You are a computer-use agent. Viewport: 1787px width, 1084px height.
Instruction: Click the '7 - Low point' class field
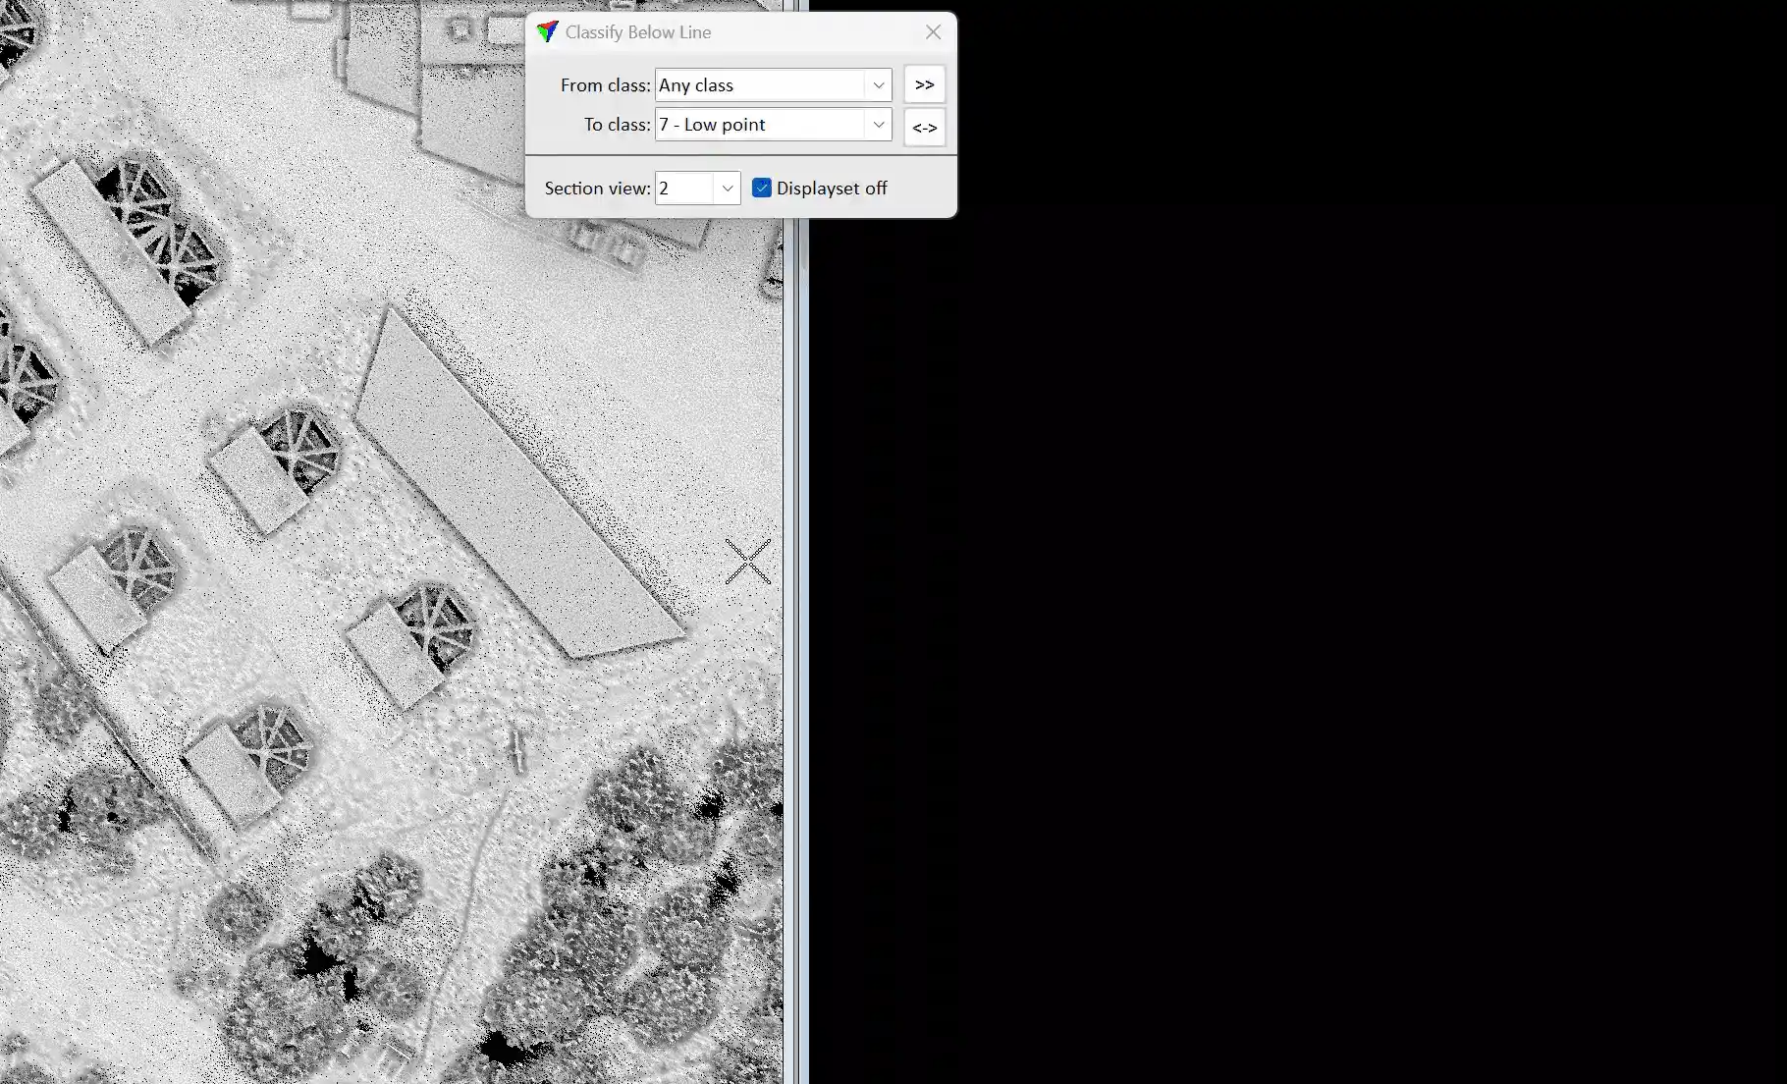758,125
